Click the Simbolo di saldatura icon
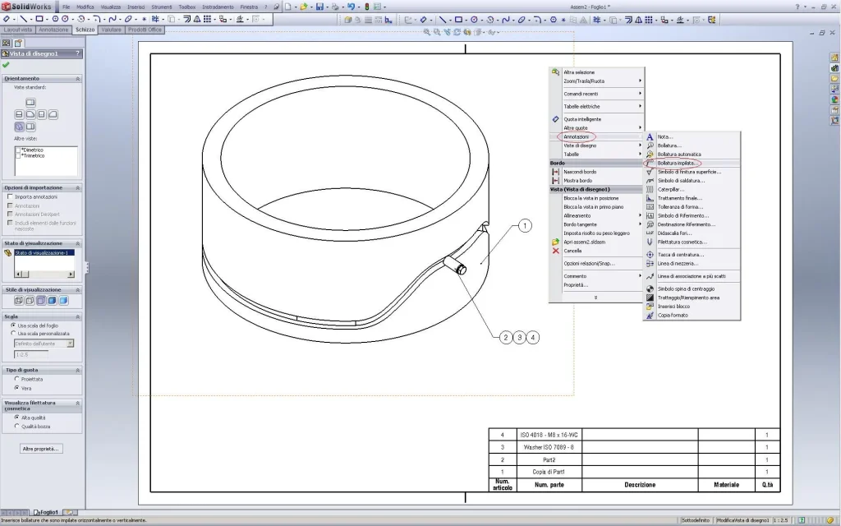The width and height of the screenshot is (841, 526). 650,181
